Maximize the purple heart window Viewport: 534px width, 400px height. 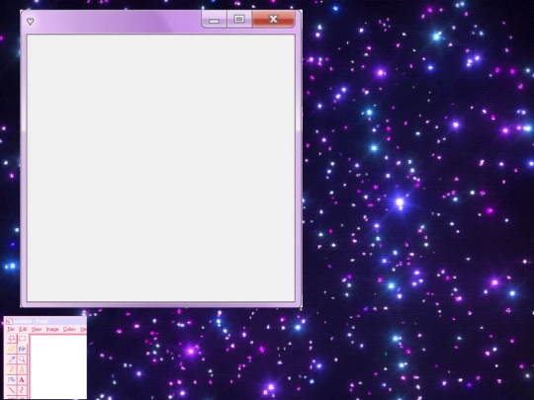pyautogui.click(x=239, y=19)
